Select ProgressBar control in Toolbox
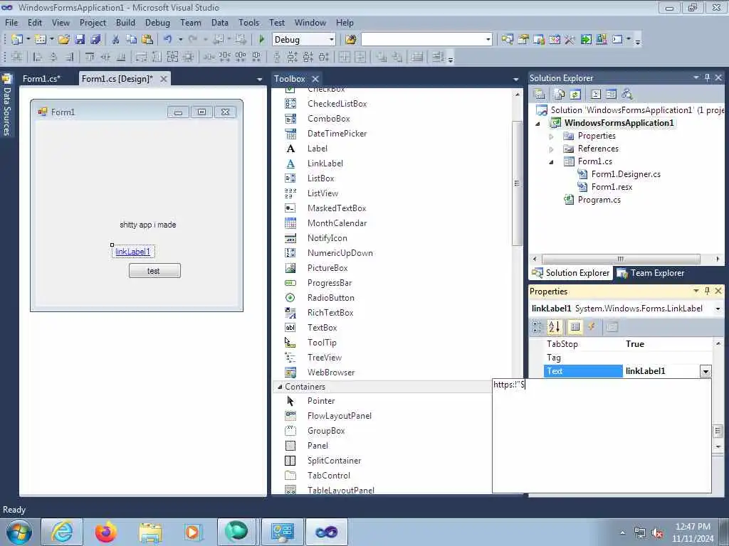The image size is (729, 546). 329,283
